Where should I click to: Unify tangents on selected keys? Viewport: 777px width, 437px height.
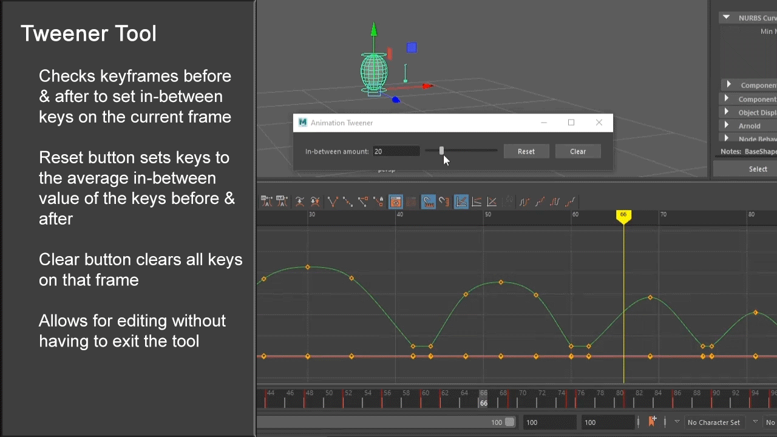click(x=347, y=202)
